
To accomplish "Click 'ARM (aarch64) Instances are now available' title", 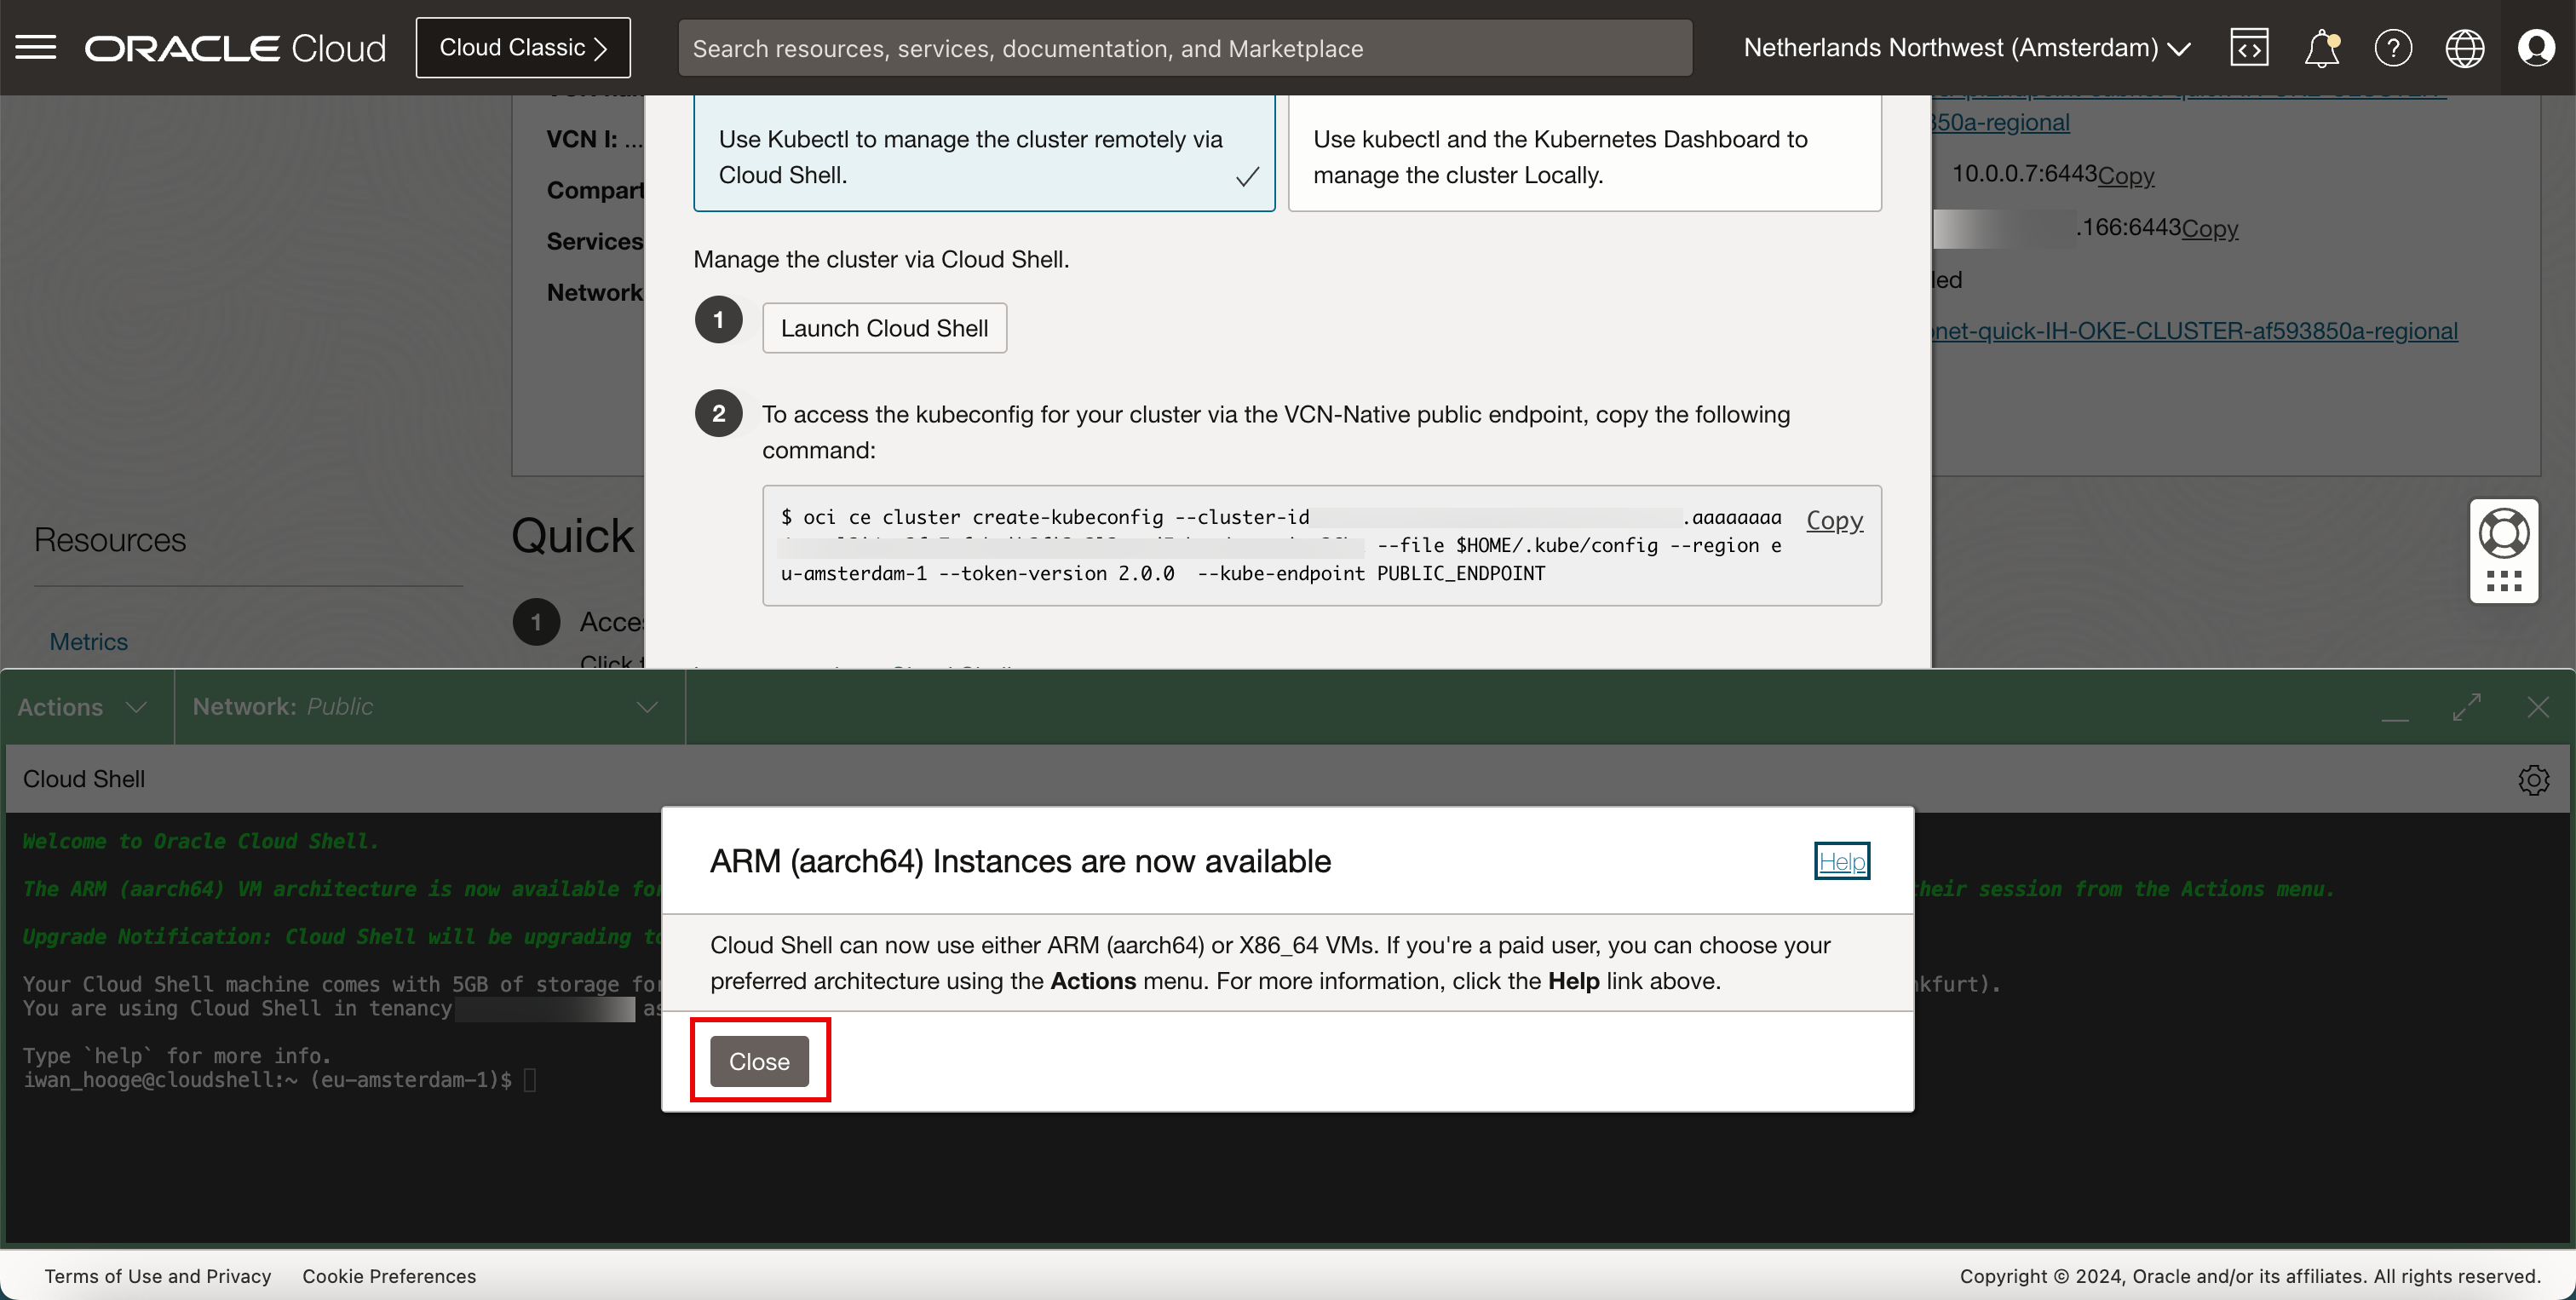I will [1020, 861].
